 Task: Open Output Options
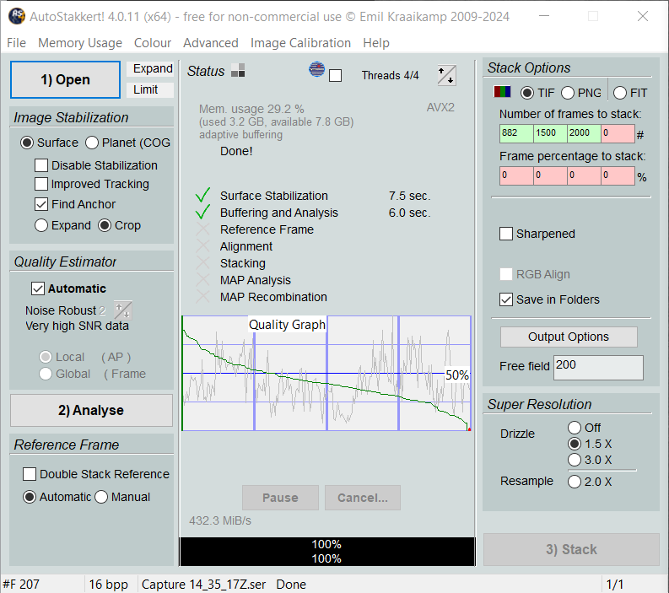[x=569, y=337]
